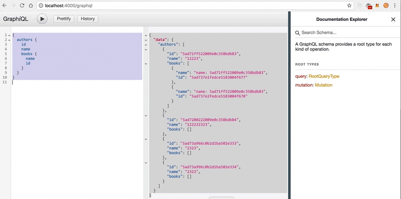Screen dimensions: 401x199
Task: Click the Documentation Explorer heading
Action: (342, 19)
